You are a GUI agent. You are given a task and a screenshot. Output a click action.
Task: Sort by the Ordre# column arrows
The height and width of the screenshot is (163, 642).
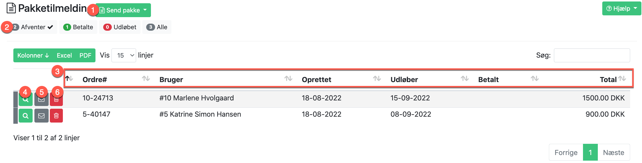pyautogui.click(x=146, y=79)
